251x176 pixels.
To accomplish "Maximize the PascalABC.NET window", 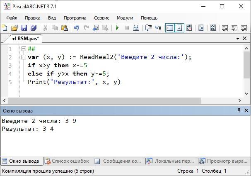I will [x=222, y=6].
